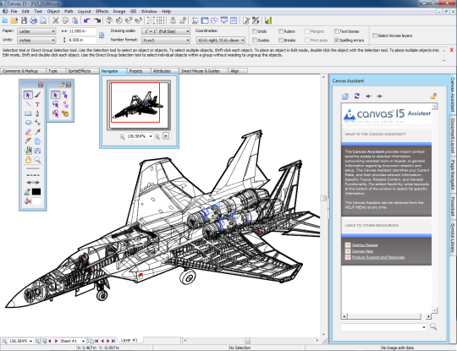
Task: Open the Units dropdown
Action: coord(36,41)
